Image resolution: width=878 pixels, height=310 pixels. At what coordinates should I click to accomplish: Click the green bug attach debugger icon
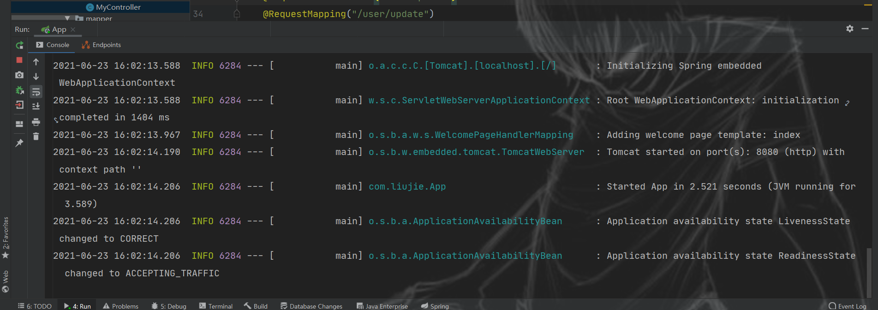(19, 90)
